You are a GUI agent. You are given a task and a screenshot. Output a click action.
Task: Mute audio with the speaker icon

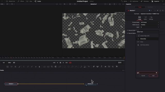pos(14,63)
